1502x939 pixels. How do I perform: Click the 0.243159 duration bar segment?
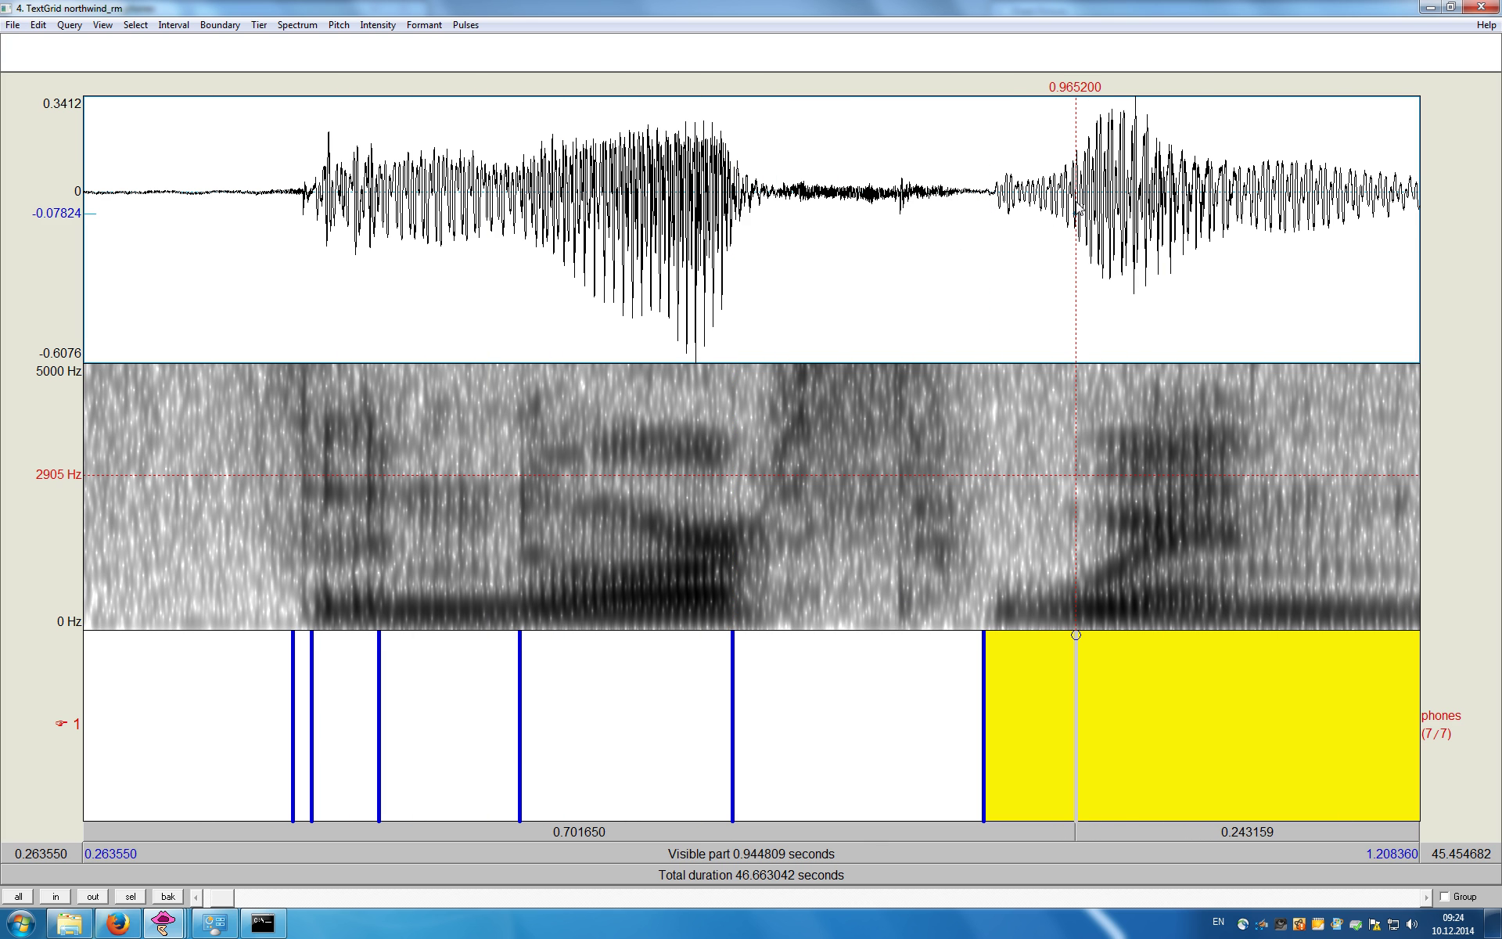pyautogui.click(x=1247, y=832)
